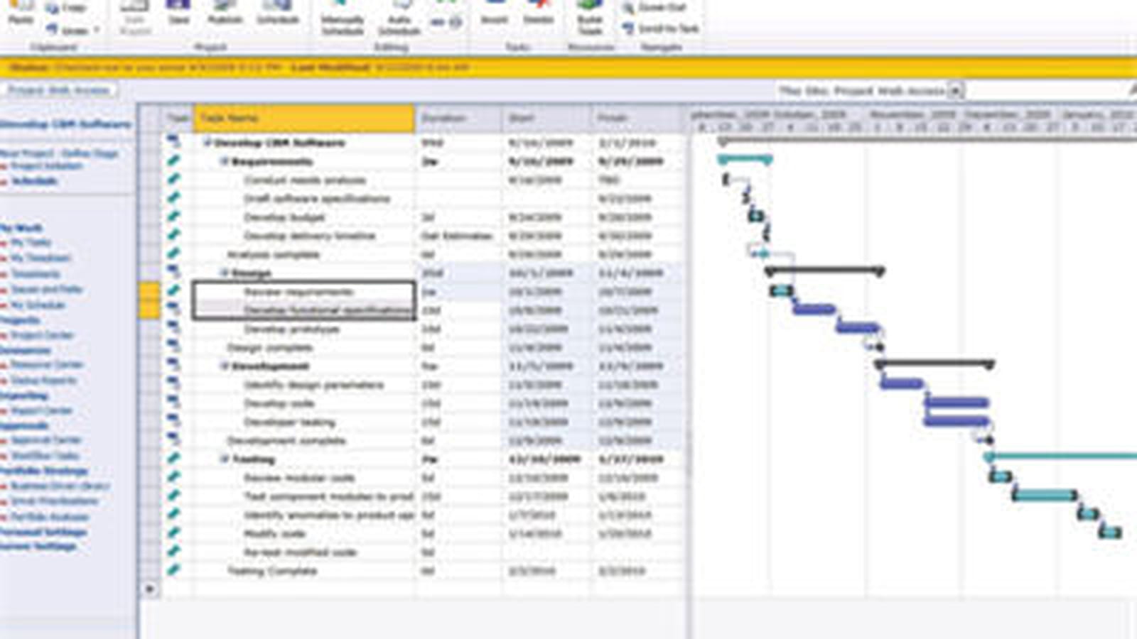This screenshot has width=1137, height=639.
Task: Select the Modify code task name cell
Action: pos(304,534)
